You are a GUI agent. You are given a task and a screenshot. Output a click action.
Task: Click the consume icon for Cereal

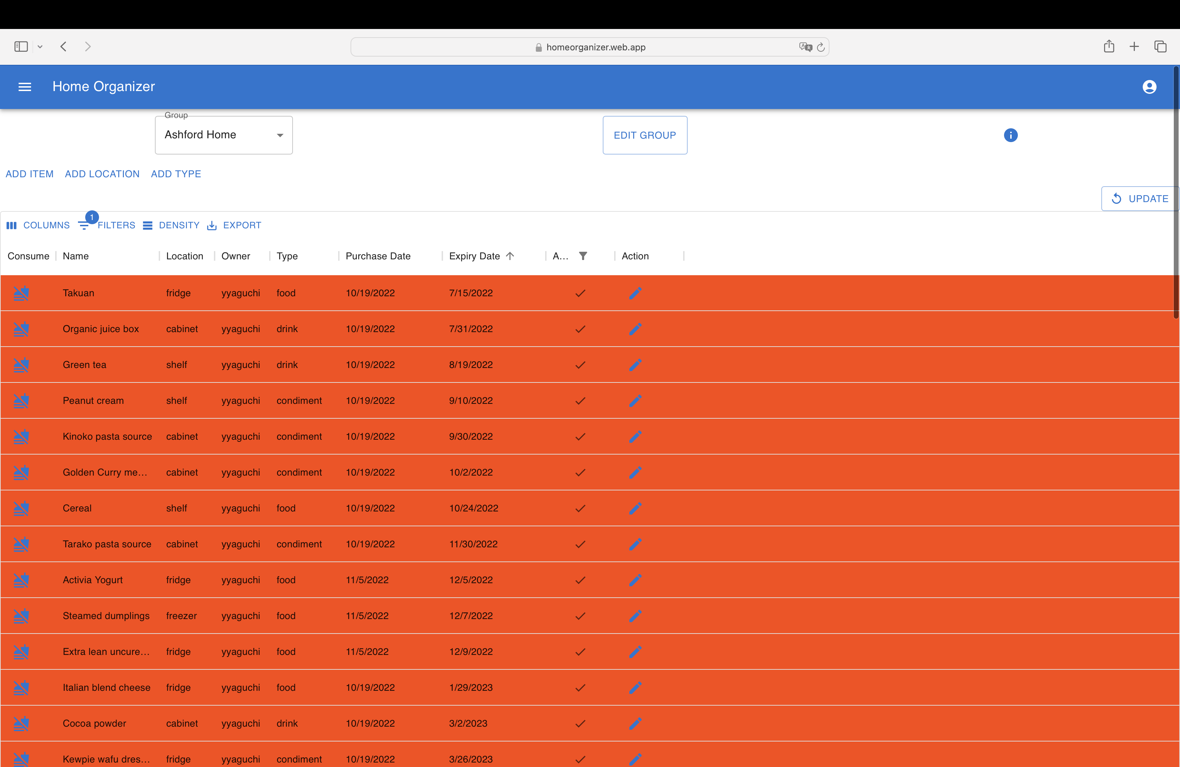pyautogui.click(x=21, y=508)
